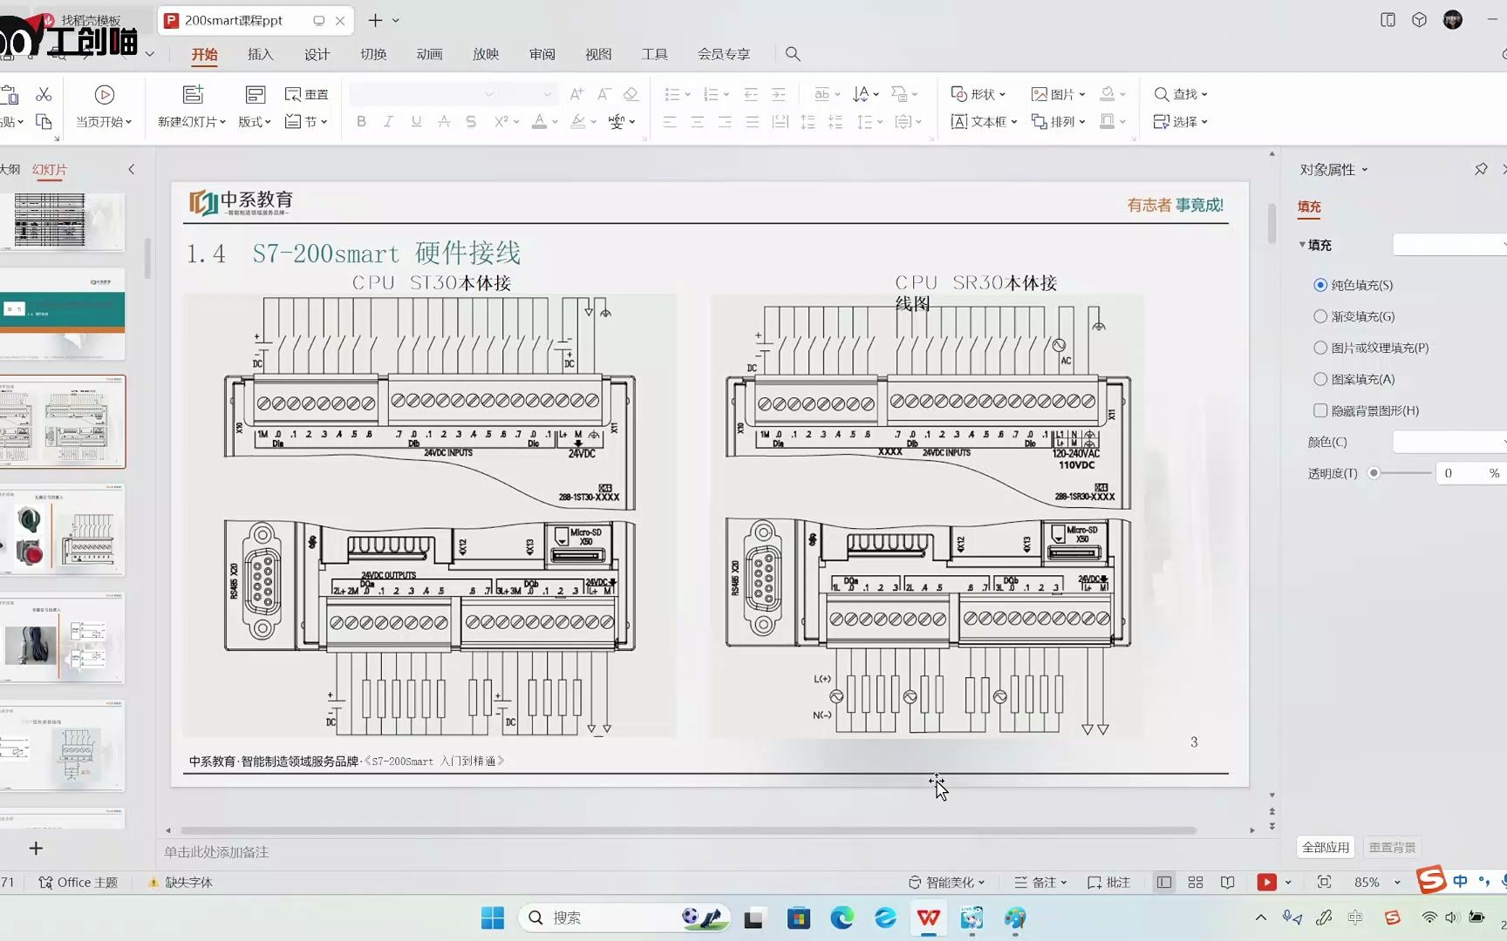This screenshot has height=941, width=1507.
Task: Click 批注 comments button in status bar
Action: click(x=1109, y=883)
